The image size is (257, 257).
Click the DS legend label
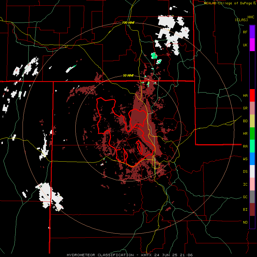[x=245, y=172]
